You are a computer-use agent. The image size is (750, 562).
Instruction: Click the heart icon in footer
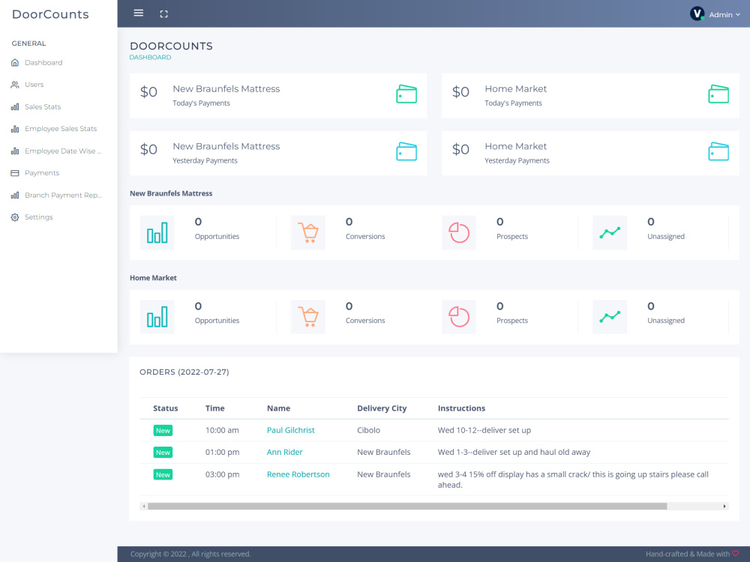pyautogui.click(x=736, y=554)
